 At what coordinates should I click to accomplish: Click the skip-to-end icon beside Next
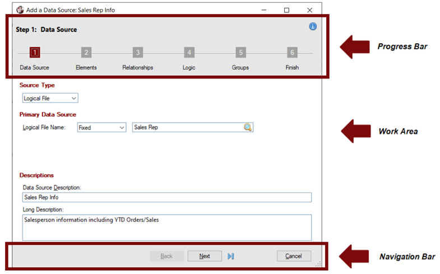pos(231,256)
